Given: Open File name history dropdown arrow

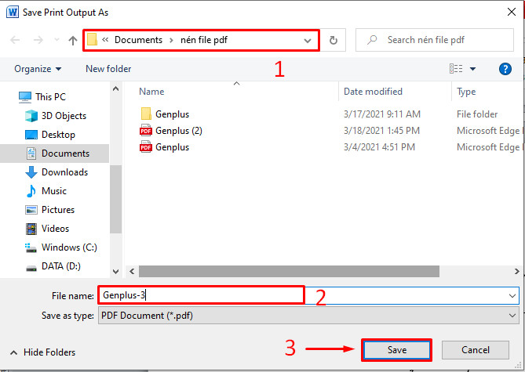Looking at the screenshot, I should pyautogui.click(x=512, y=295).
